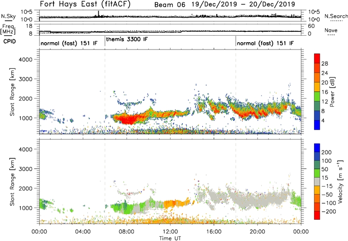Click the noise spike in the N.Sky trace
This screenshot has height=241, width=348.
[x=99, y=14]
